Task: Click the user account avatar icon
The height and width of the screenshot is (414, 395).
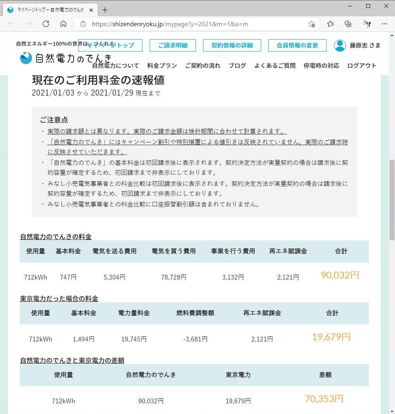Action: (x=340, y=46)
